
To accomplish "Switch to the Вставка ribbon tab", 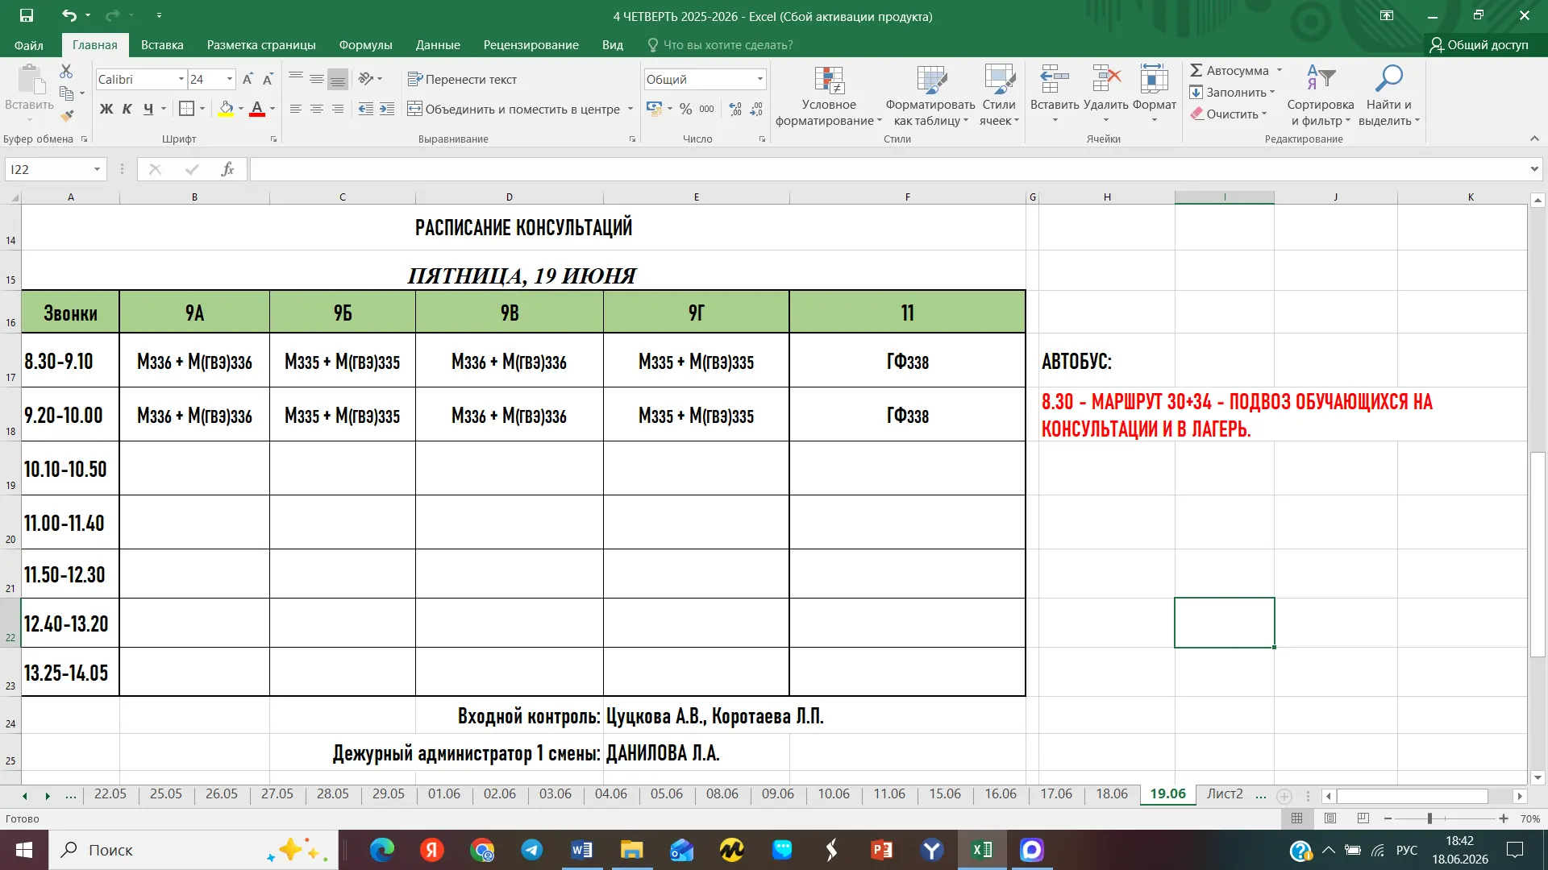I will coord(162,44).
